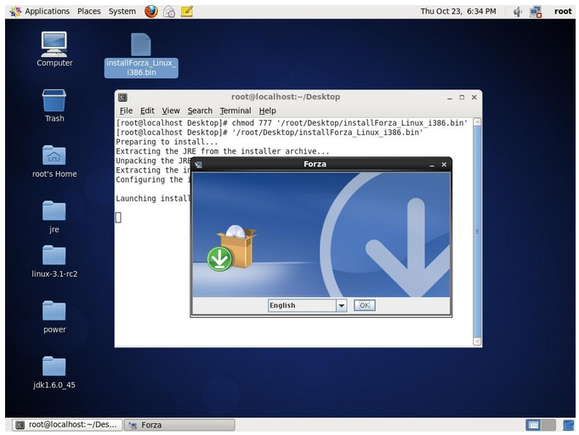Select installForza_Linux_i386.bin file icon
The height and width of the screenshot is (435, 579).
click(x=141, y=55)
